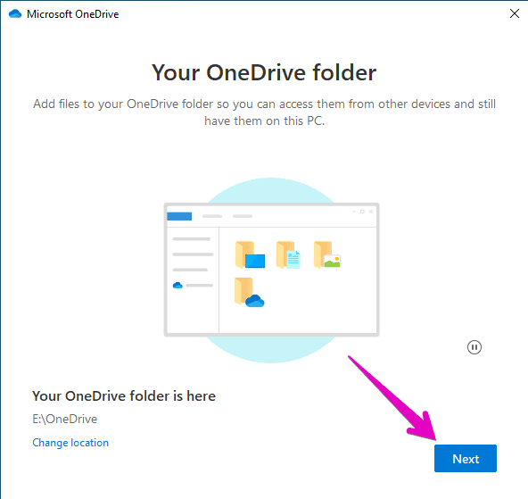The image size is (528, 499).
Task: Pause the animation with the pause icon
Action: click(x=474, y=347)
